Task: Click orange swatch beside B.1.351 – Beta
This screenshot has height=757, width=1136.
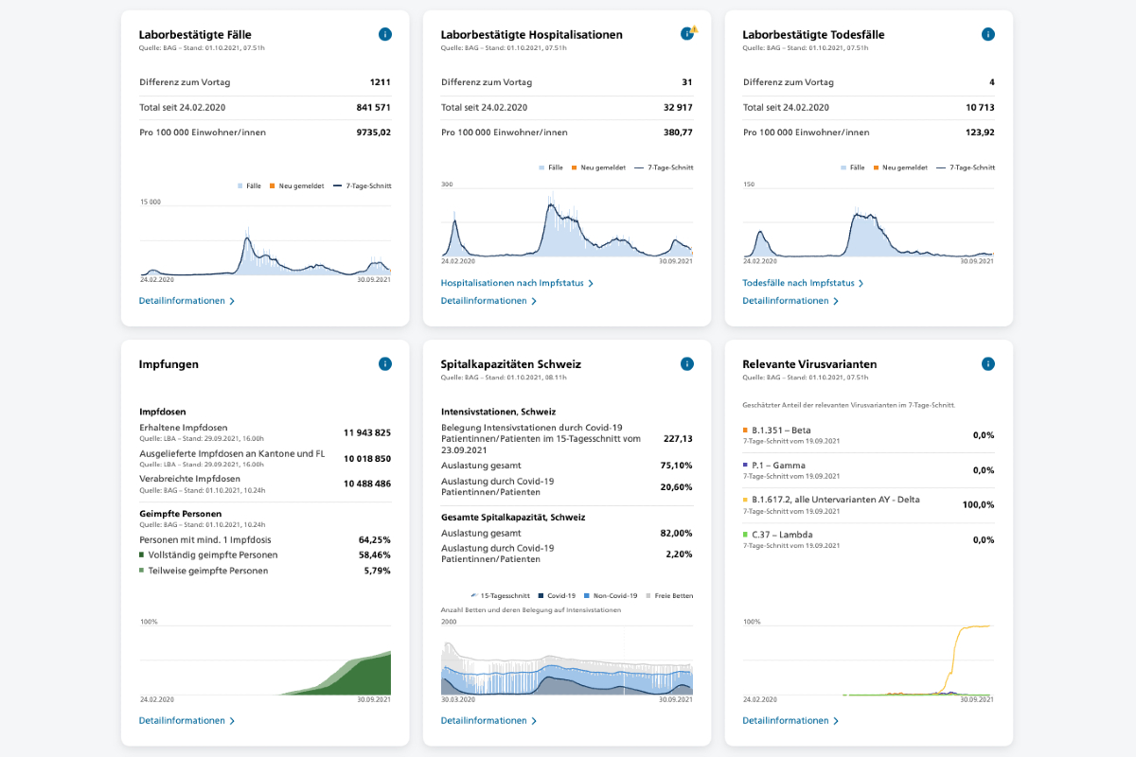Action: pos(746,430)
